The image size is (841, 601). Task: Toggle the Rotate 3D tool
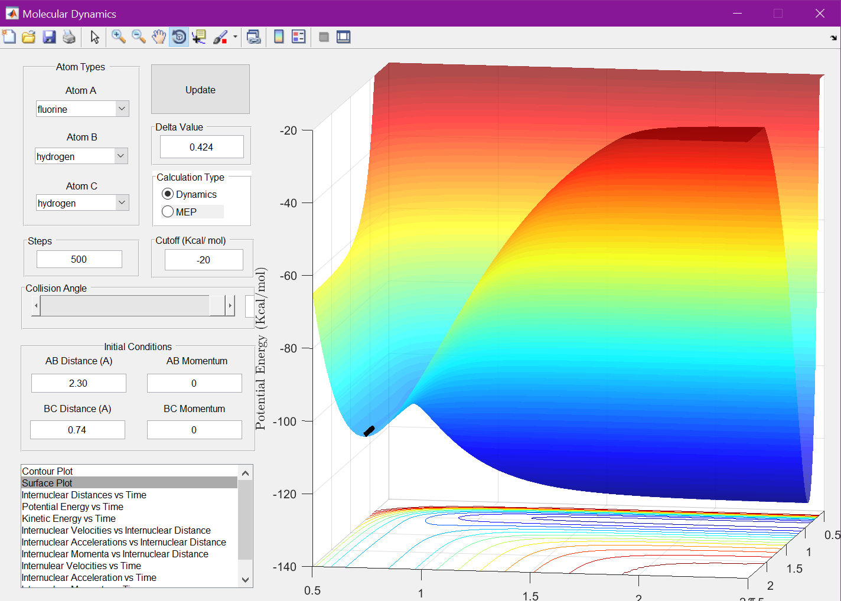(178, 37)
